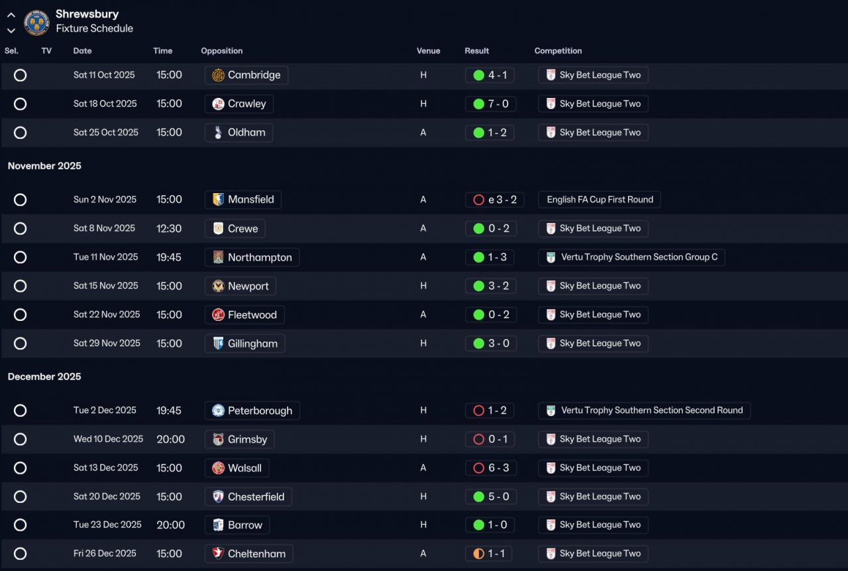Open English FA Cup First Round competition
The height and width of the screenshot is (571, 848).
point(600,200)
